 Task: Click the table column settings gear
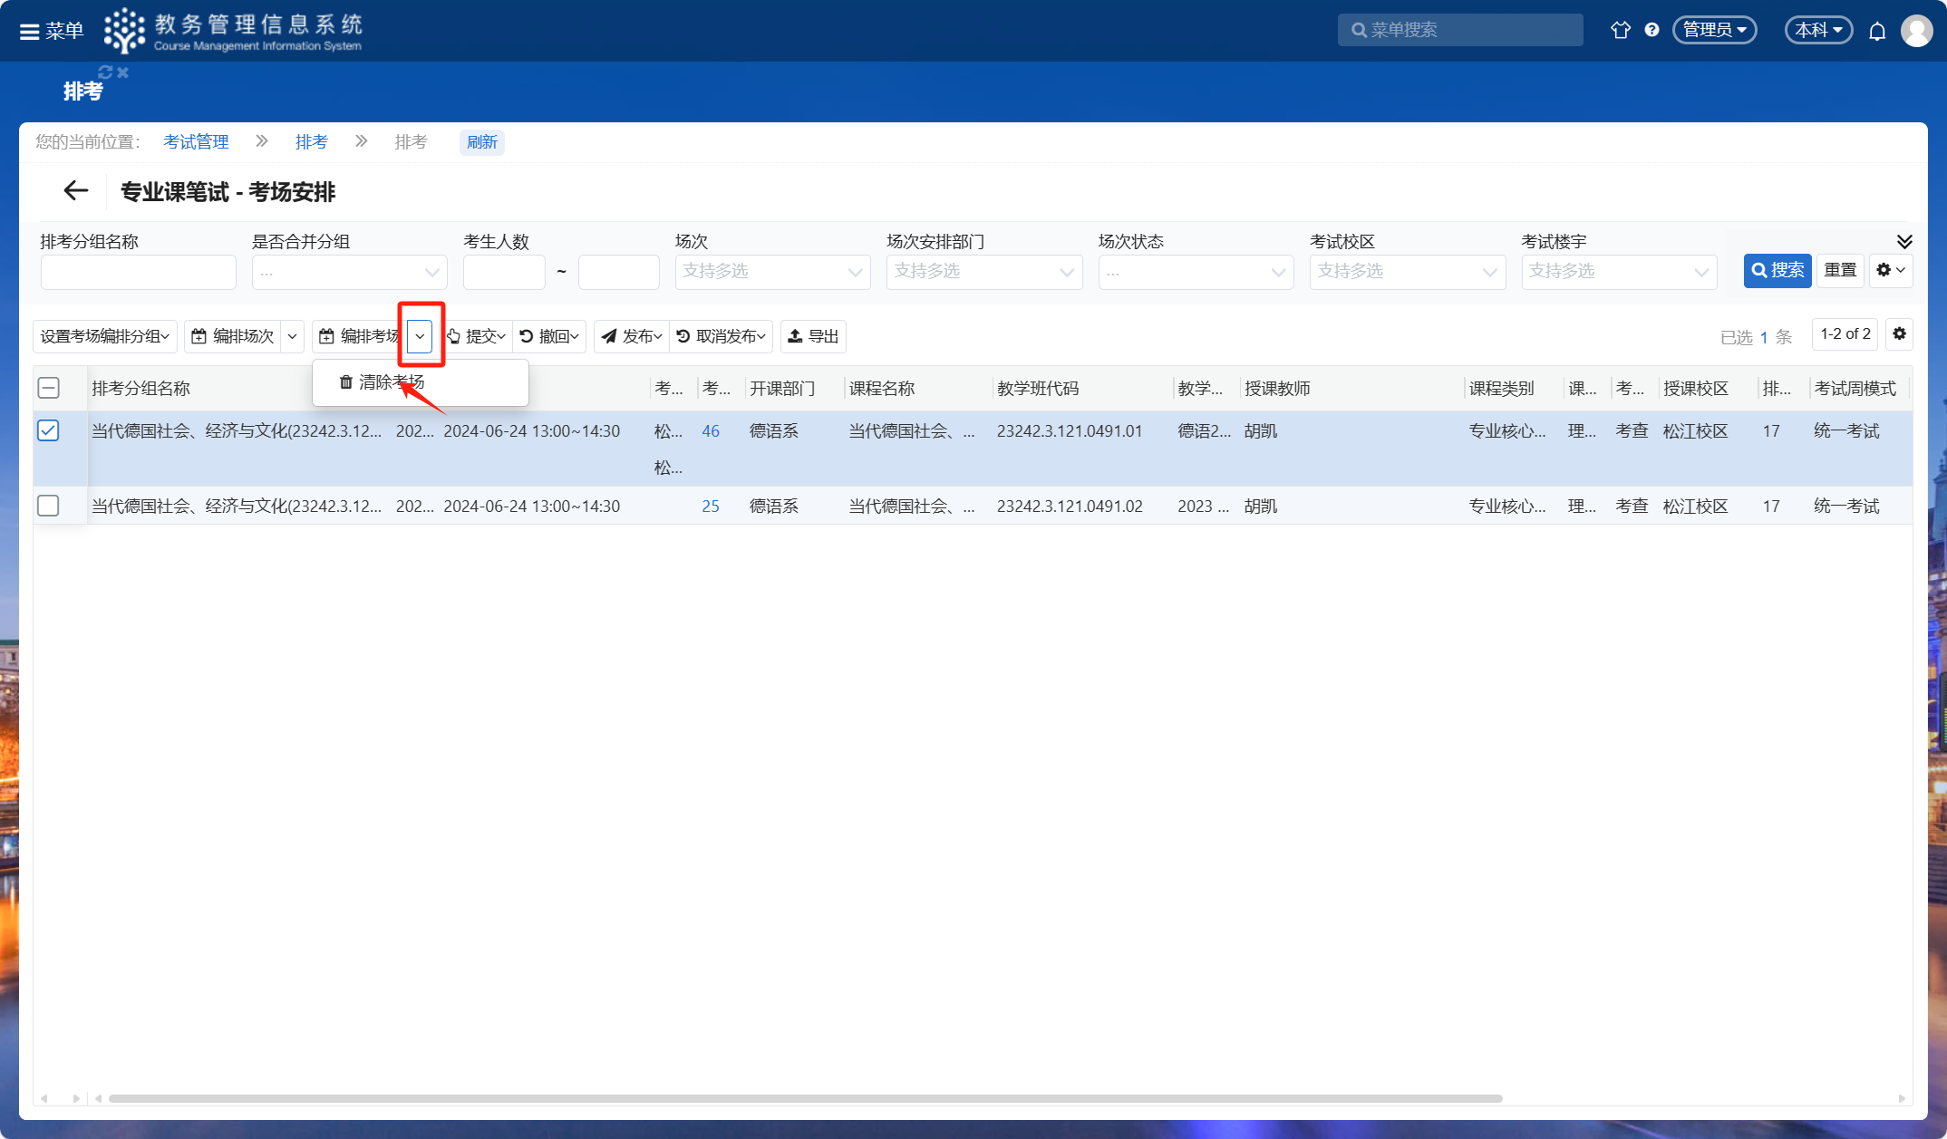[x=1899, y=334]
